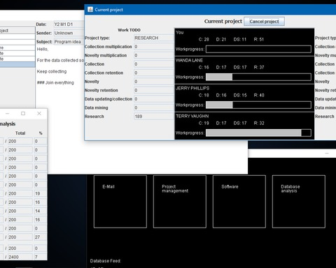The image size is (336, 268).
Task: Click the Data mining value field
Action: (154, 107)
